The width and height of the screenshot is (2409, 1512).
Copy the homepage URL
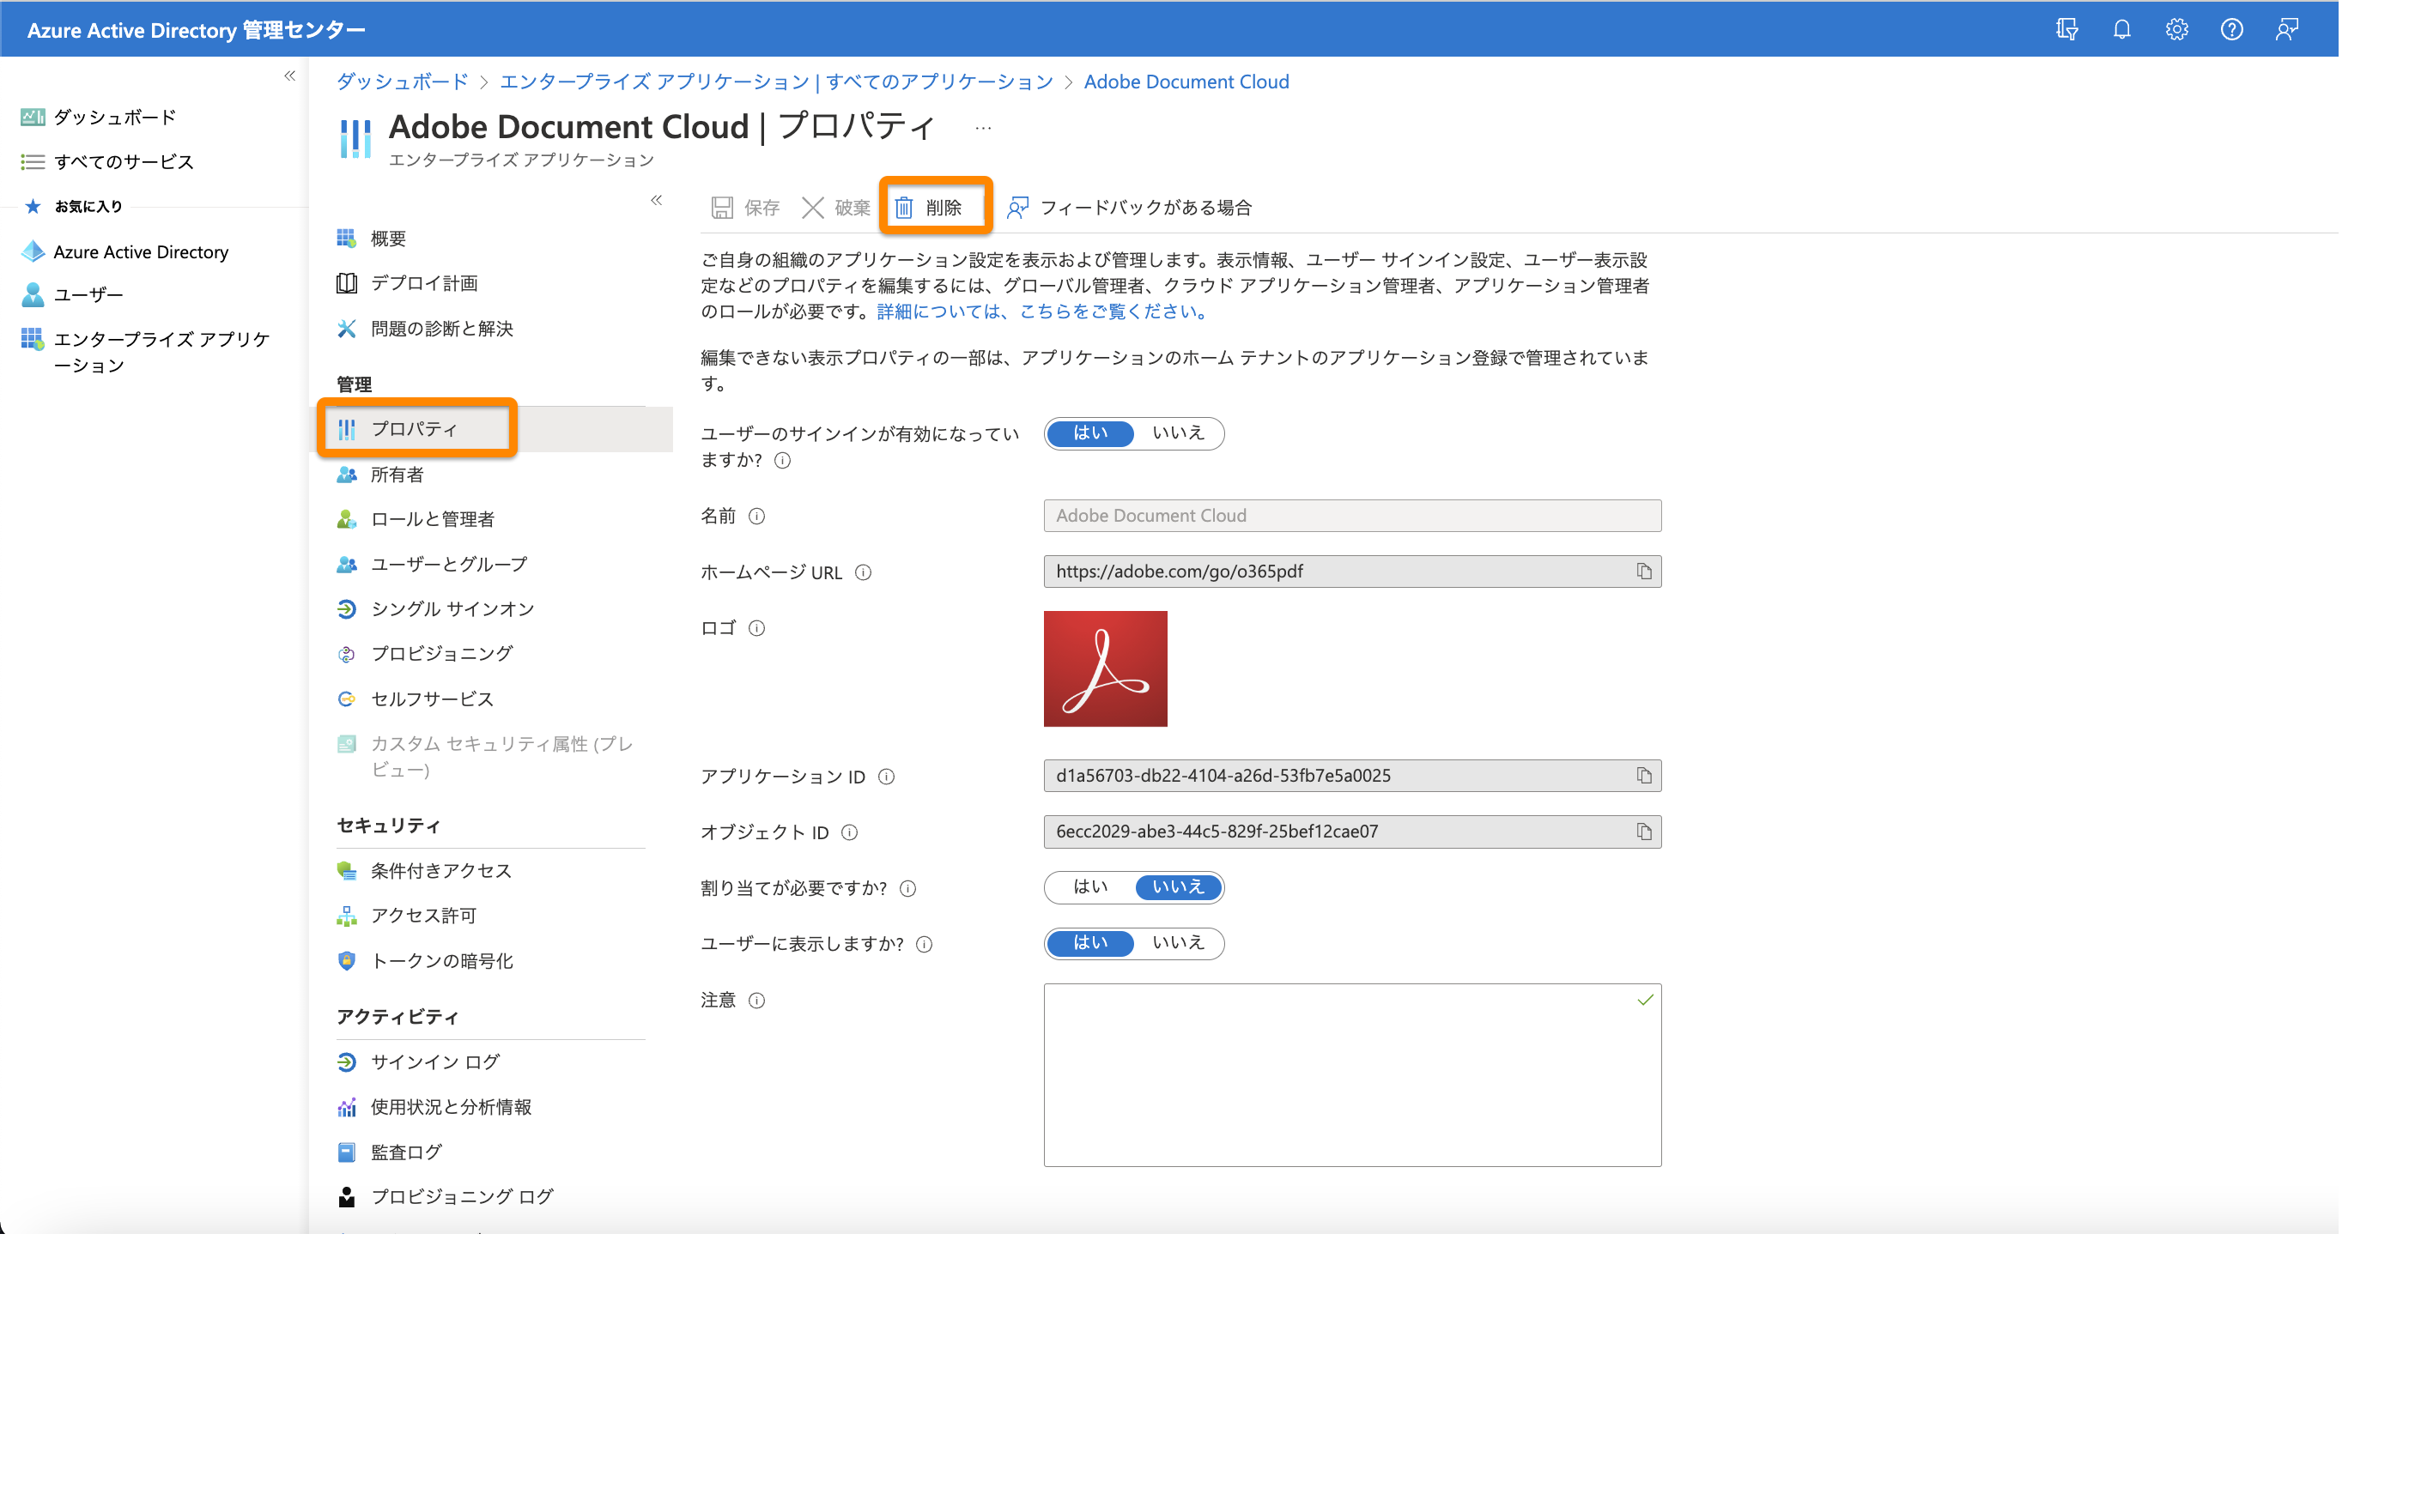(1644, 571)
